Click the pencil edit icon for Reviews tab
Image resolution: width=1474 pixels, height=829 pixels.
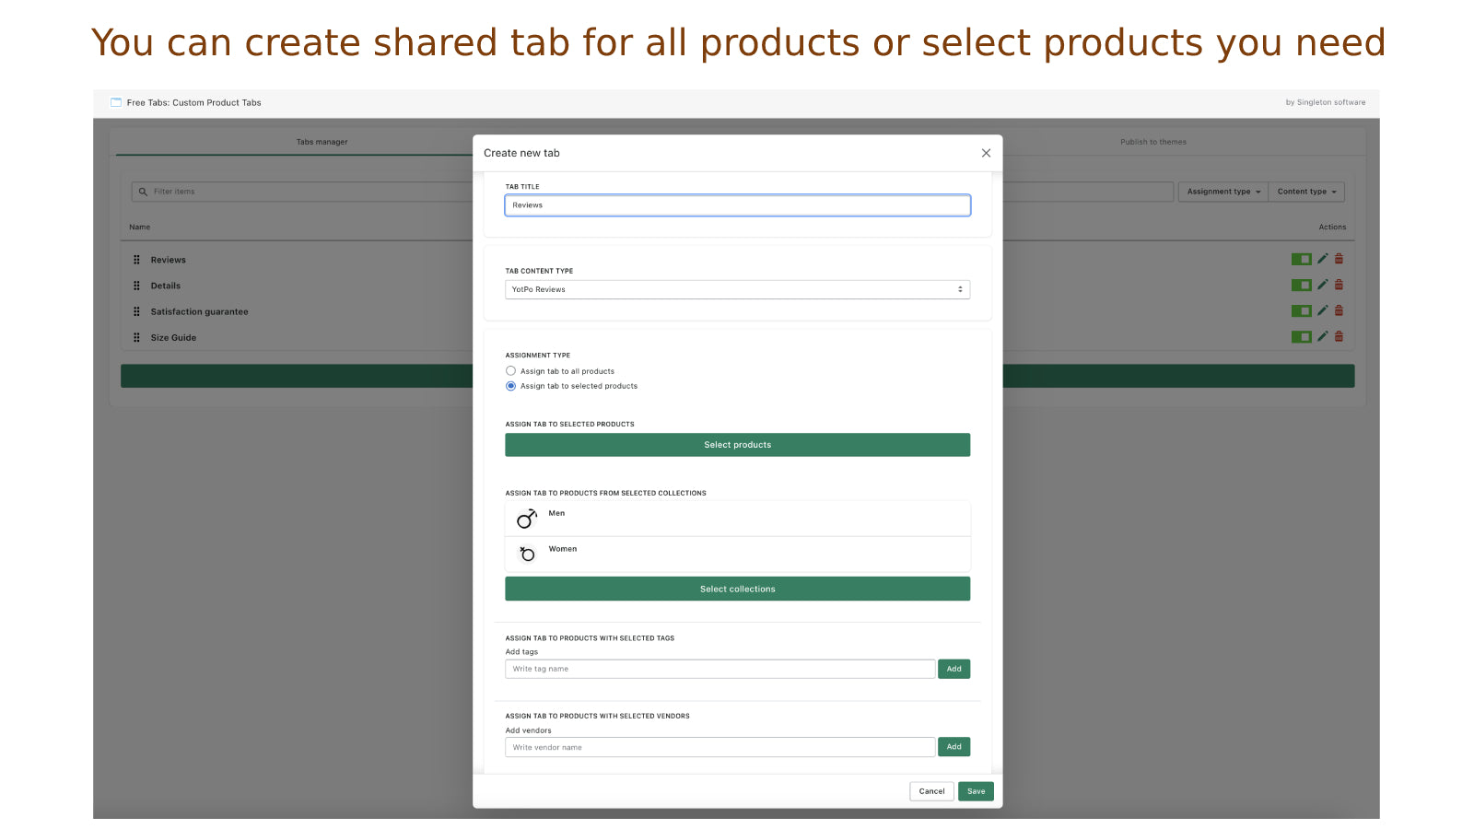(x=1322, y=259)
